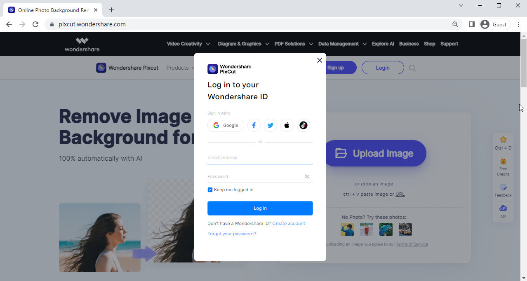Screen dimensions: 527x281
Task: Sign in with TikTok icon
Action: 303,125
